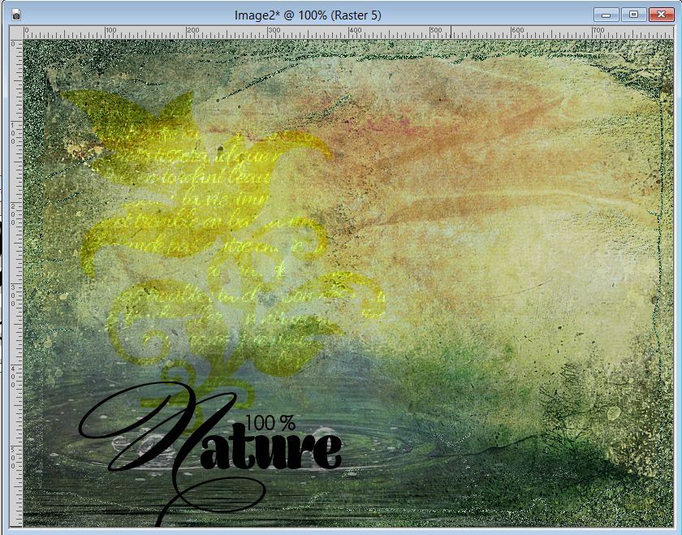The height and width of the screenshot is (535, 682).
Task: Click the horizontal ruler at 400 mark
Action: 349,33
